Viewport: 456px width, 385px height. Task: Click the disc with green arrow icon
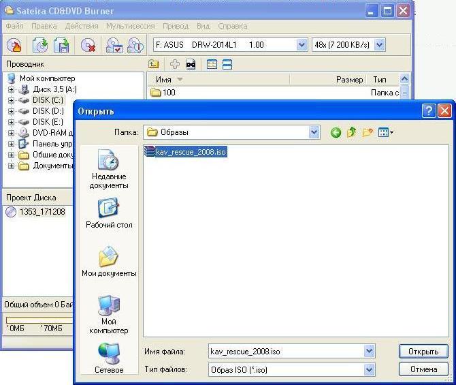tap(40, 45)
